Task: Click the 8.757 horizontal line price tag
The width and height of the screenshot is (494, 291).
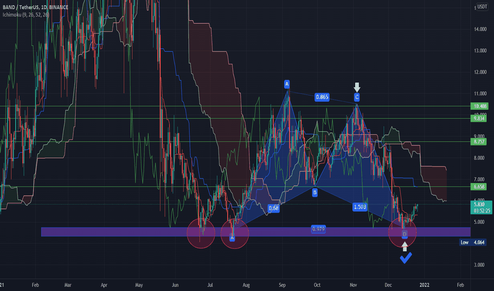Action: point(479,142)
